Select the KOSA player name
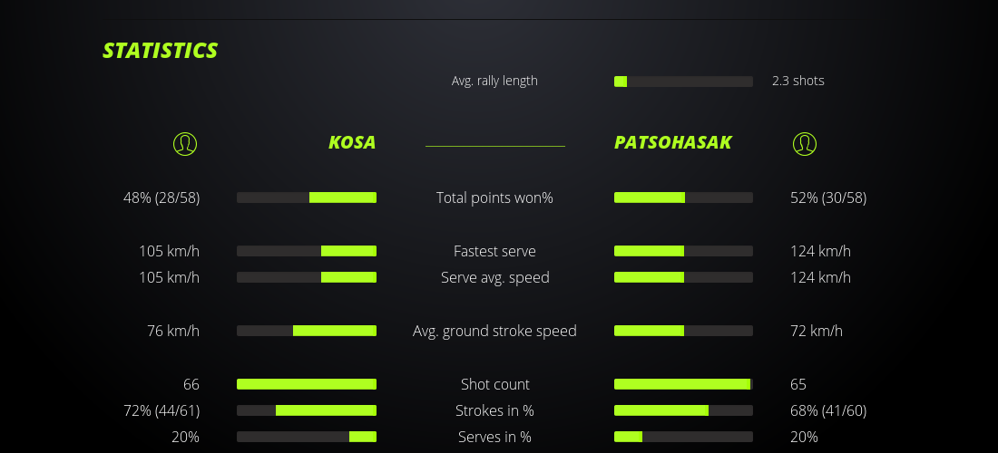The width and height of the screenshot is (998, 453). click(352, 143)
